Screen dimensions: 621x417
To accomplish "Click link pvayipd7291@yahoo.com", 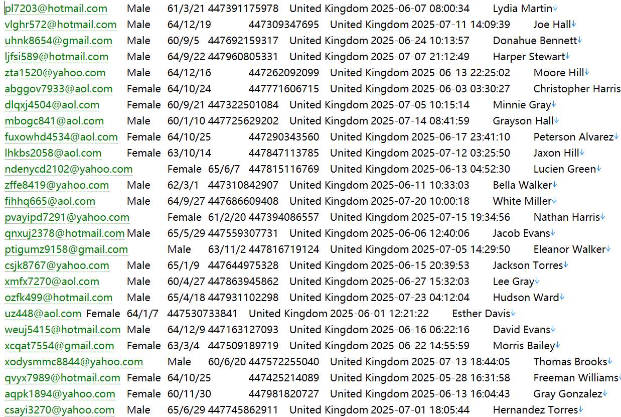I will coord(67,217).
